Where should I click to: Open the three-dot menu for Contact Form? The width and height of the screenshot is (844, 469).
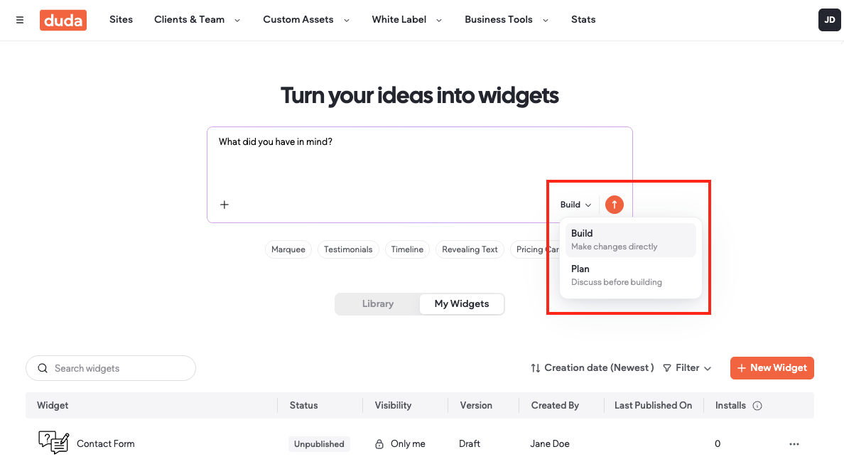pyautogui.click(x=794, y=444)
